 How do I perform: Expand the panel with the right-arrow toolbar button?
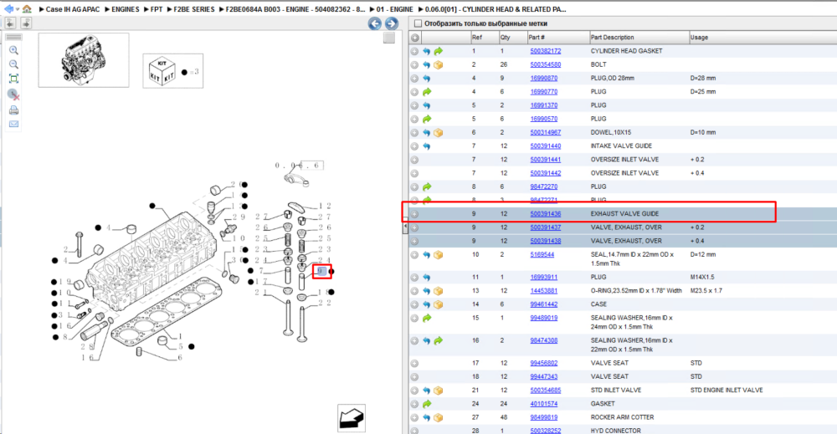pyautogui.click(x=26, y=23)
